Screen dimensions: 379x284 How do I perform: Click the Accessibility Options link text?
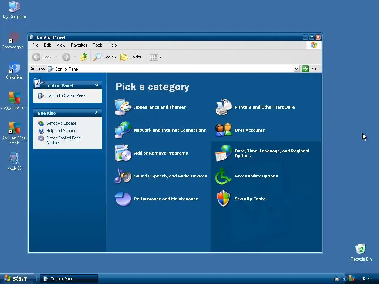(256, 176)
